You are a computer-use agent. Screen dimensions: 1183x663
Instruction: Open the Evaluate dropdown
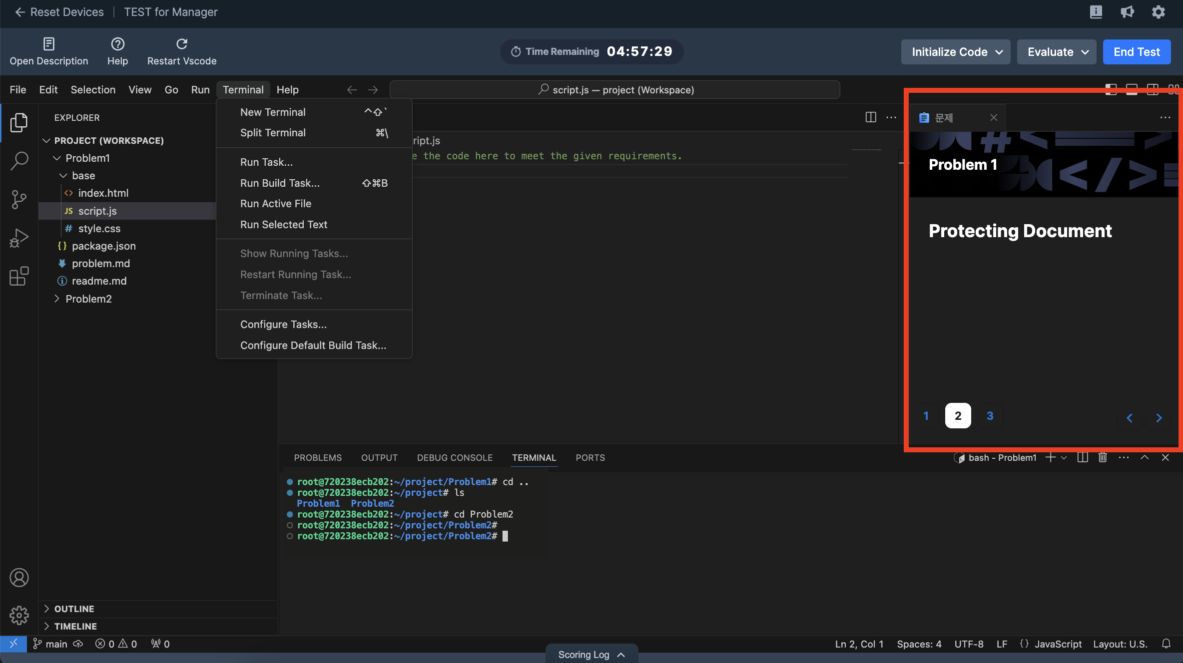coord(1057,52)
